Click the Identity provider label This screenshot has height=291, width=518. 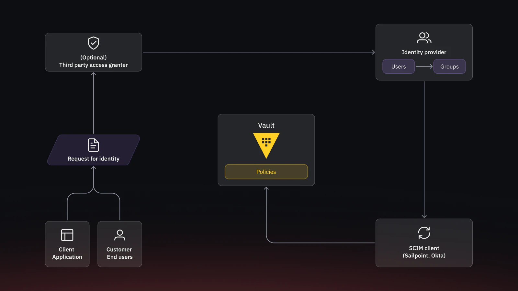coord(424,52)
